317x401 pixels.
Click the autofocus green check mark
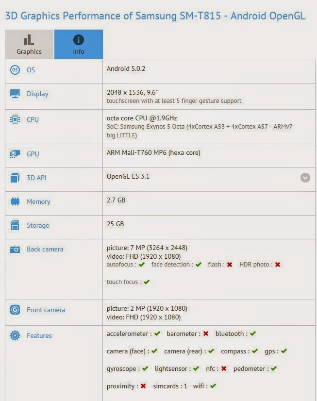[x=142, y=265]
